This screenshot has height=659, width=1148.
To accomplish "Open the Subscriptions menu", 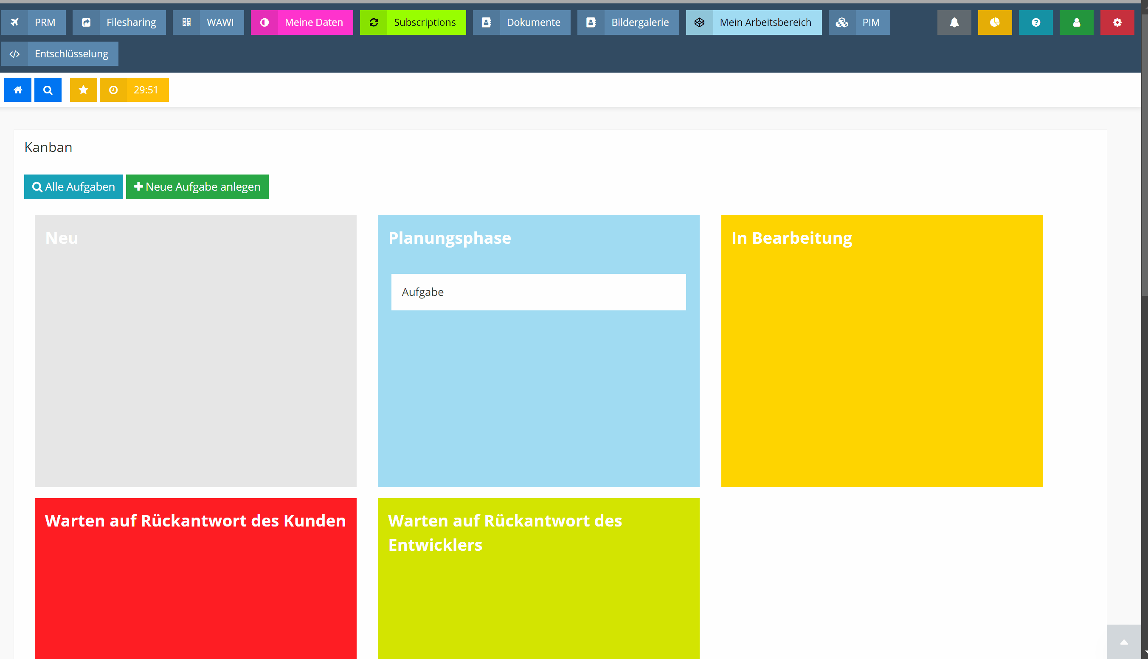I will click(413, 22).
